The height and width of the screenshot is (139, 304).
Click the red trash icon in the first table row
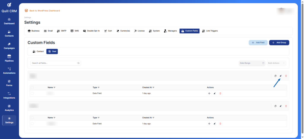[220, 93]
